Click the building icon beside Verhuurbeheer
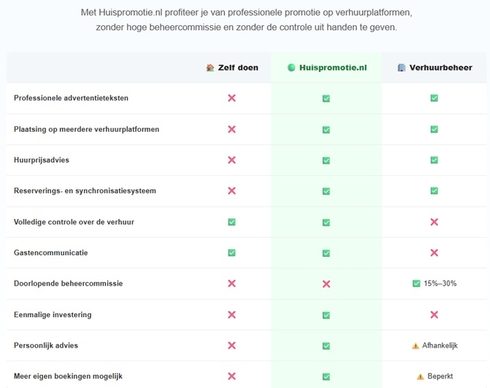 click(401, 67)
